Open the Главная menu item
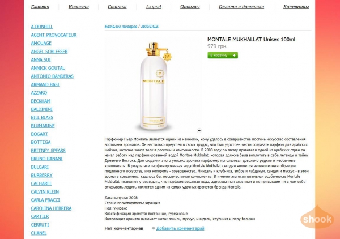 coord(40,7)
